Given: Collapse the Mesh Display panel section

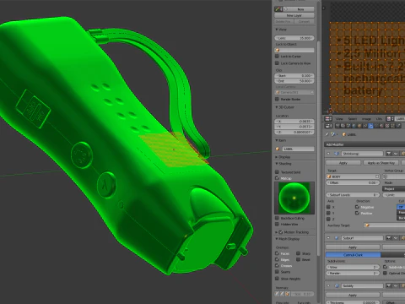Looking at the screenshot, I should pyautogui.click(x=277, y=239).
